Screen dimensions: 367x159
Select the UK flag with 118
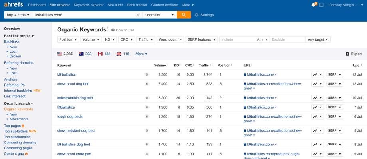pos(123,54)
